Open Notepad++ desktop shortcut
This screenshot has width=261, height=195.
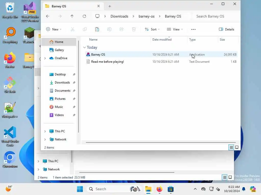[x=10, y=110]
